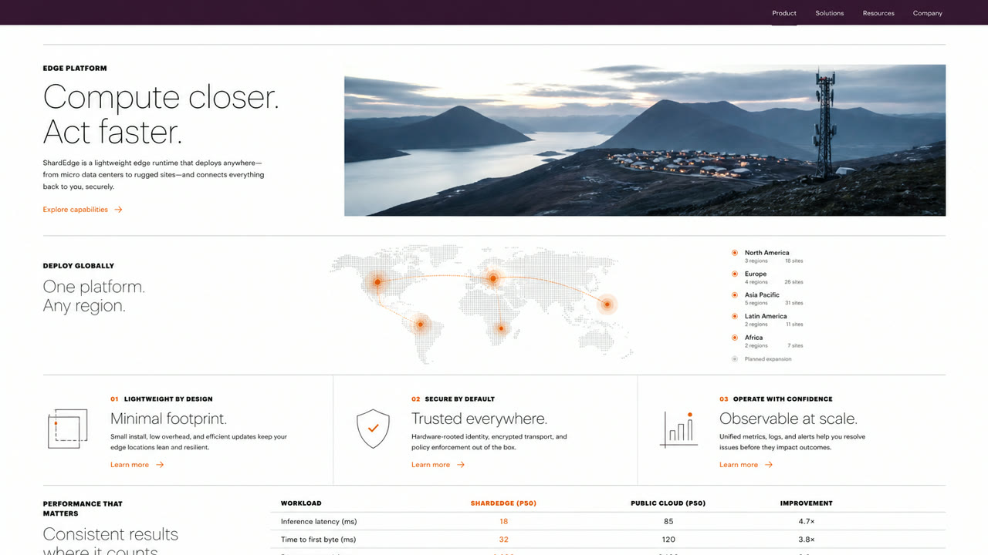Open Learn more under Trusted everywhere
The width and height of the screenshot is (988, 555).
431,465
